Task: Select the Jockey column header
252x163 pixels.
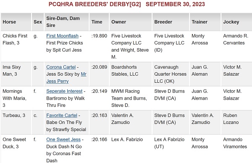Action: click(x=236, y=22)
